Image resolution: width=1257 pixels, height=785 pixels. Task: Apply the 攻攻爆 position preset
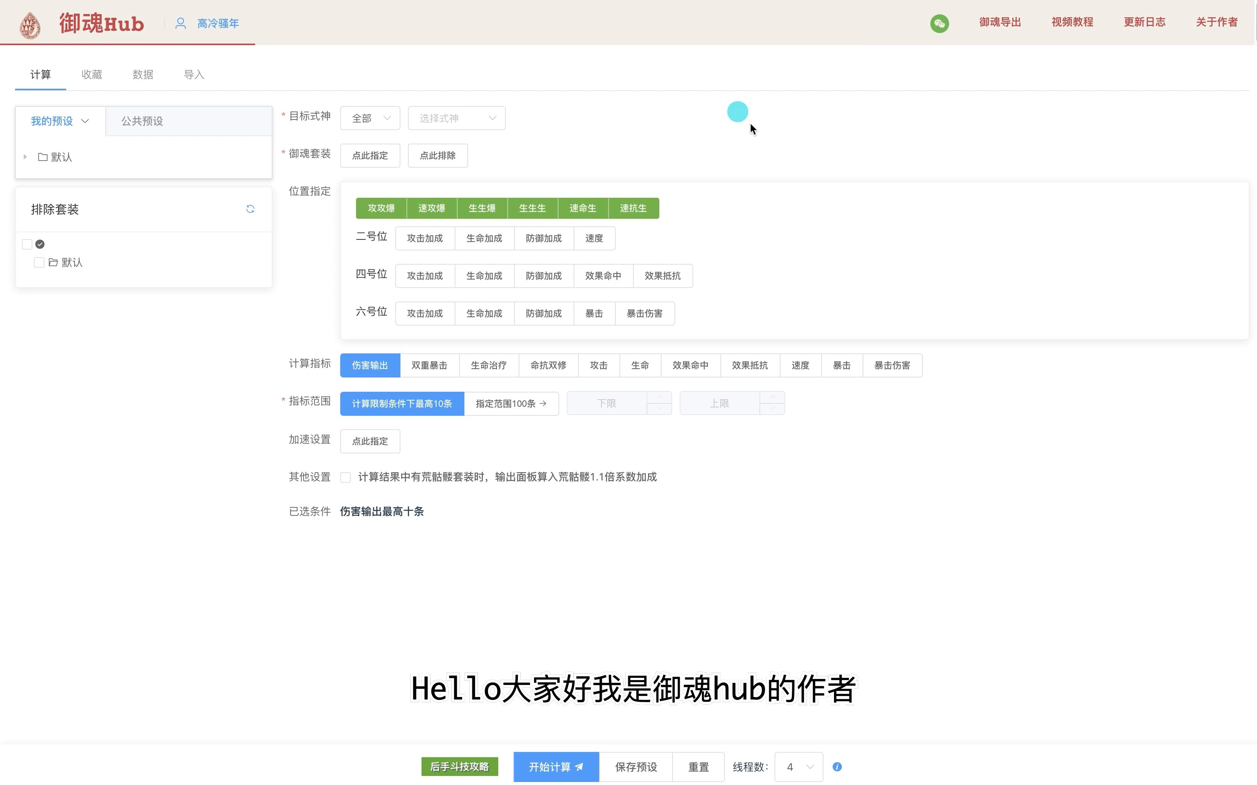coord(381,208)
